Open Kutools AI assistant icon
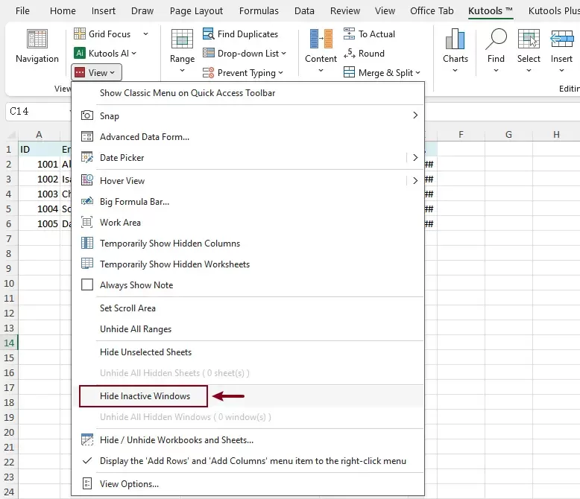The image size is (580, 499). point(80,53)
